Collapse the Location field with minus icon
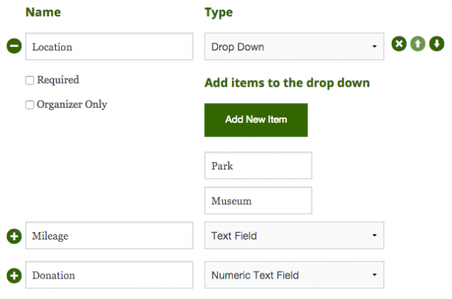 (14, 46)
